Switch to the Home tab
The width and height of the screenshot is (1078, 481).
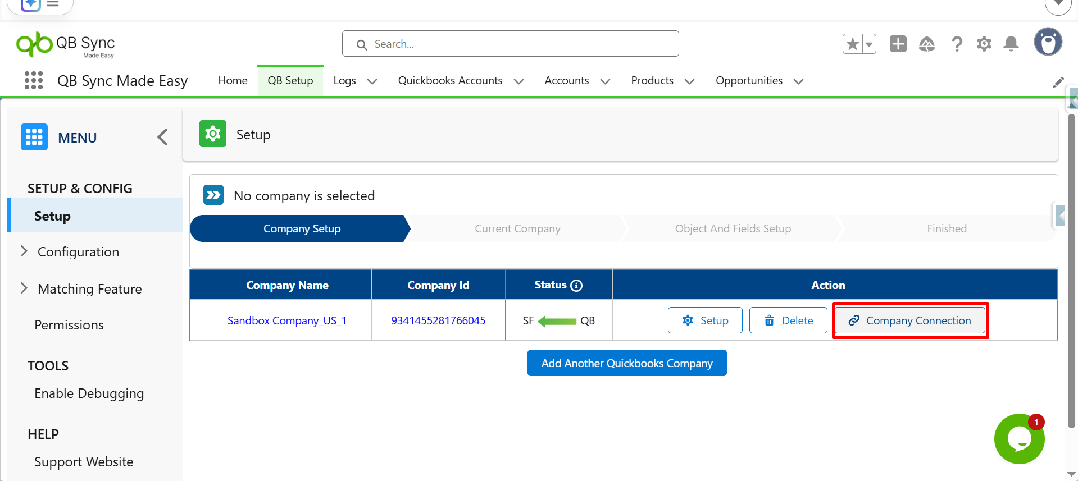click(x=233, y=81)
